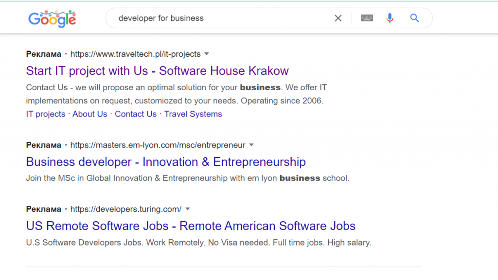This screenshot has width=498, height=280.
Task: Follow the "IT projects" sitelink
Action: [x=46, y=114]
